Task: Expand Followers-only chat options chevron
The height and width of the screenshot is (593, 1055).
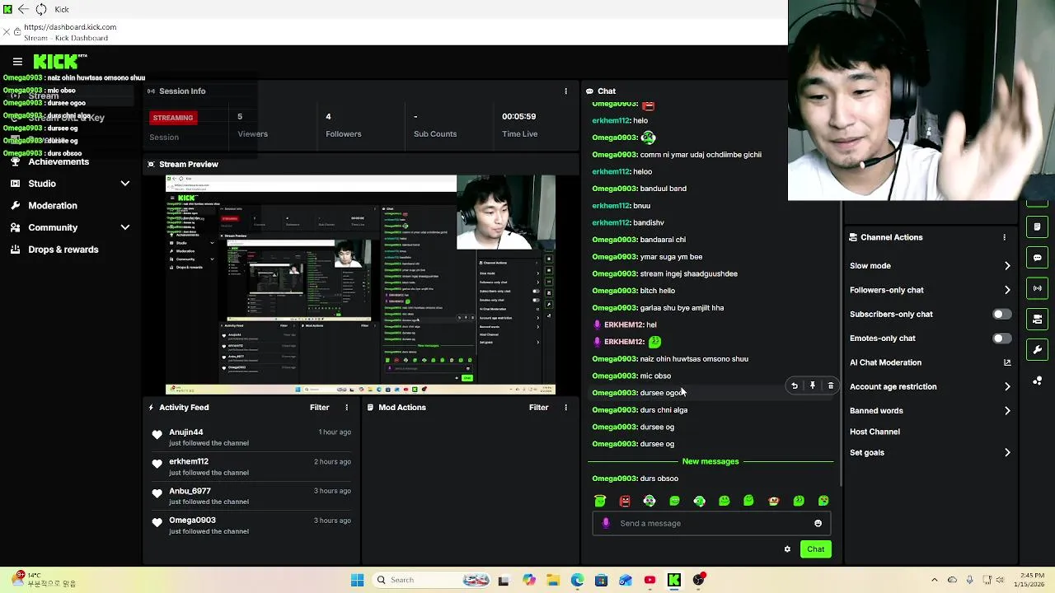Action: click(1007, 290)
